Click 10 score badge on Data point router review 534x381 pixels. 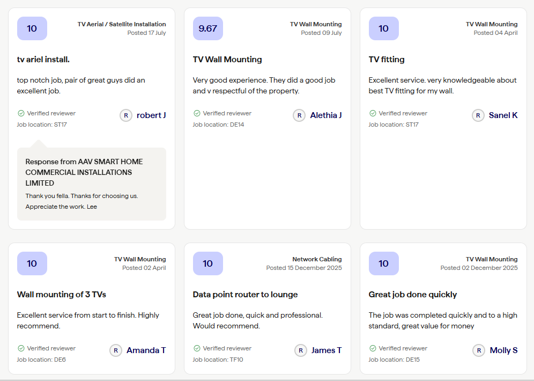pyautogui.click(x=207, y=263)
